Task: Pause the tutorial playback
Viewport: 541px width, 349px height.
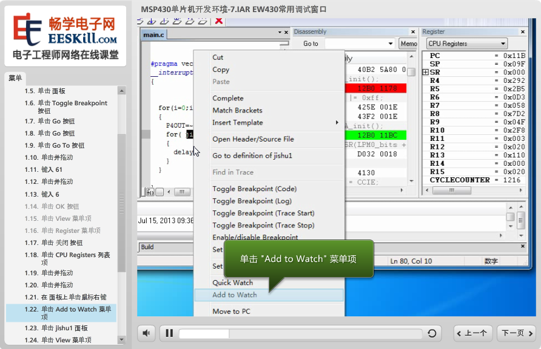Action: coord(169,333)
